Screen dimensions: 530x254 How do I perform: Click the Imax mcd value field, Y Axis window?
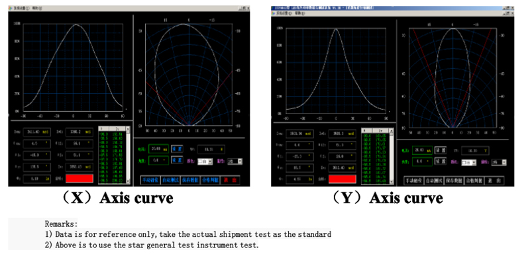pyautogui.click(x=300, y=134)
